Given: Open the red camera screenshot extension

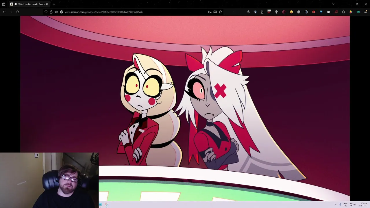Looking at the screenshot, I should pyautogui.click(x=314, y=12).
